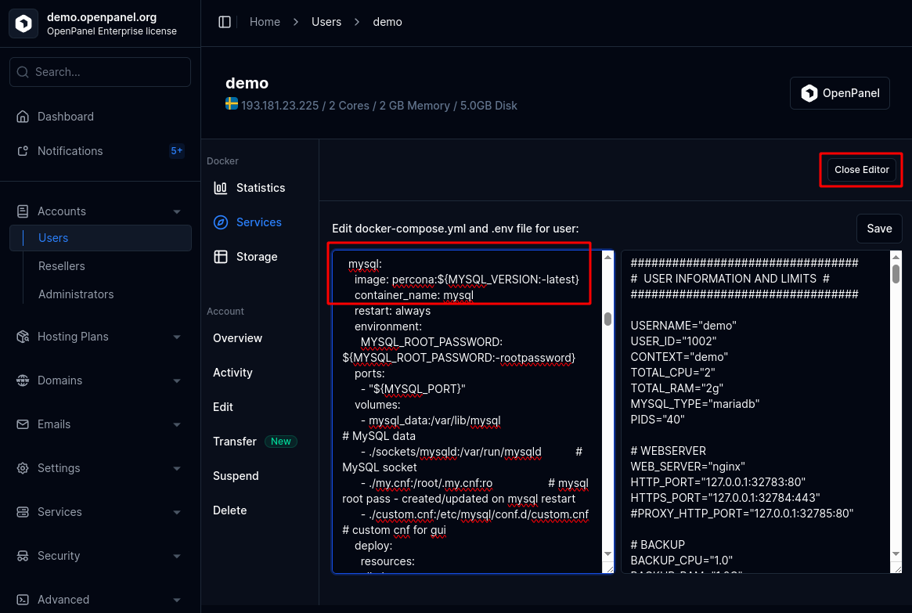Click the docker-compose editor scrollbar thumb
This screenshot has width=912, height=613.
click(x=607, y=319)
